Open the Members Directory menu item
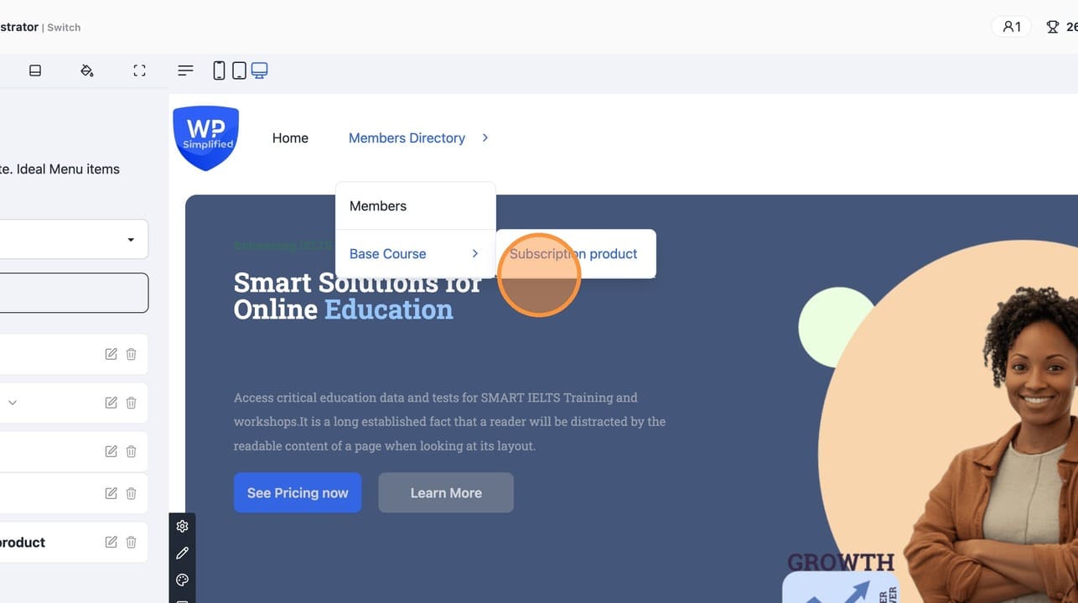Image resolution: width=1078 pixels, height=603 pixels. pyautogui.click(x=407, y=138)
